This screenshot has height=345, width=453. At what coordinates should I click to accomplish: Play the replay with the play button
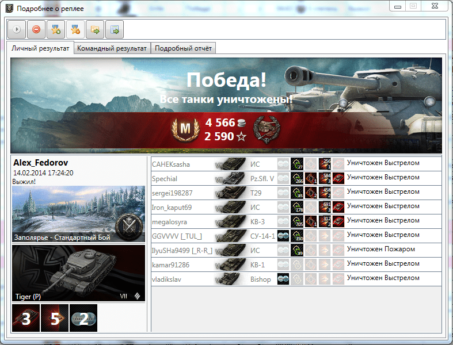17,29
